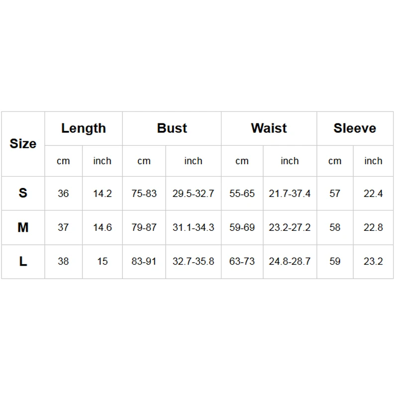This screenshot has height=398, width=398.
Task: Select the S size row label
Action: pos(23,193)
